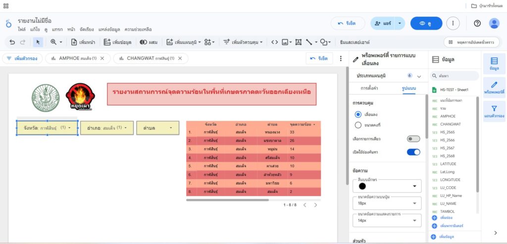The width and height of the screenshot is (507, 244).
Task: Click the text box tool icon
Action: [299, 43]
